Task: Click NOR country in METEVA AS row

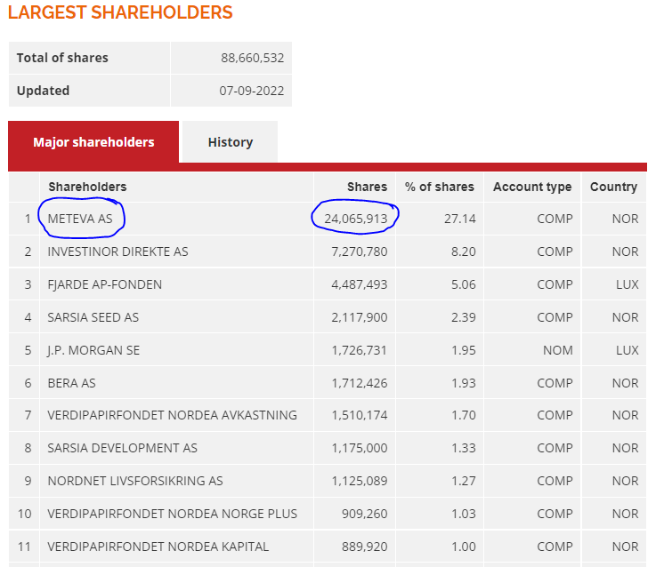Action: point(625,219)
